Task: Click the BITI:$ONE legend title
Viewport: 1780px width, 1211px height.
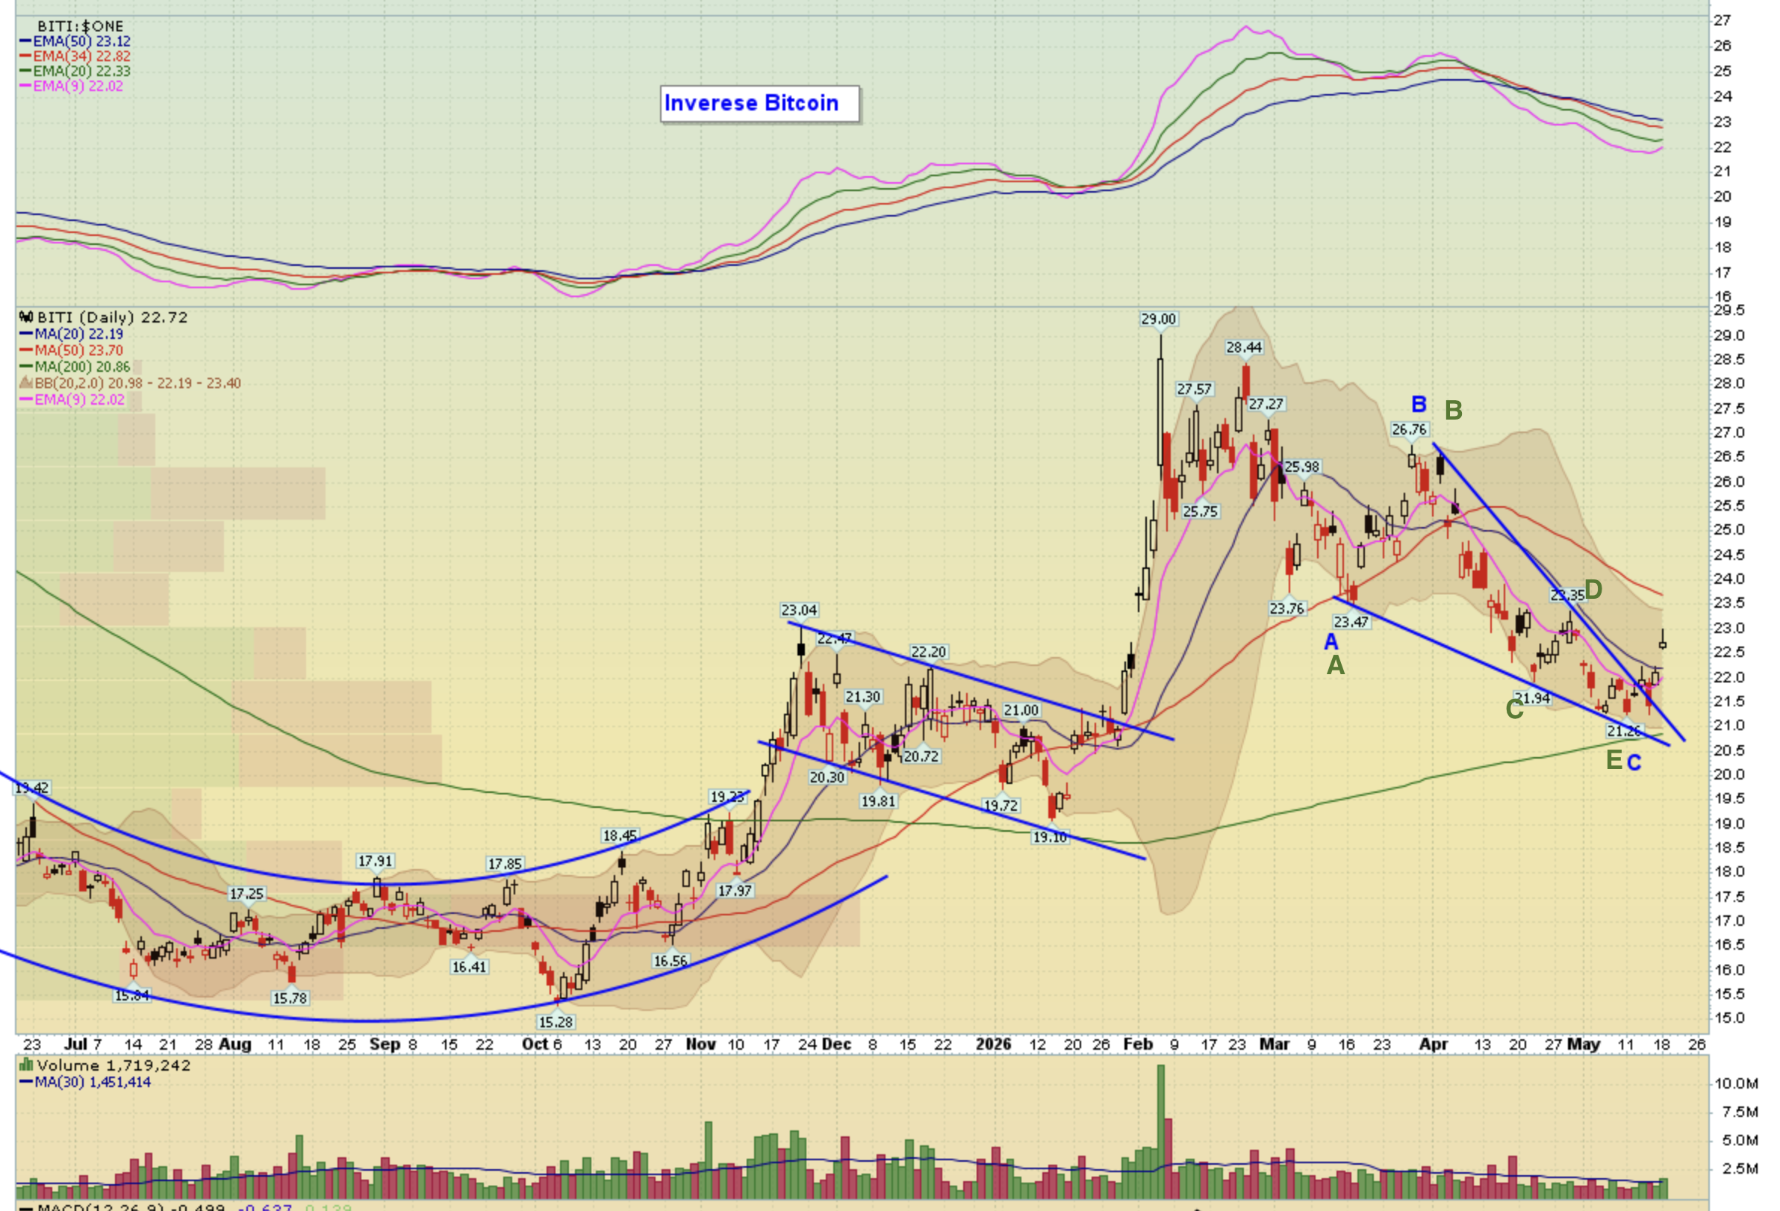Action: tap(81, 26)
